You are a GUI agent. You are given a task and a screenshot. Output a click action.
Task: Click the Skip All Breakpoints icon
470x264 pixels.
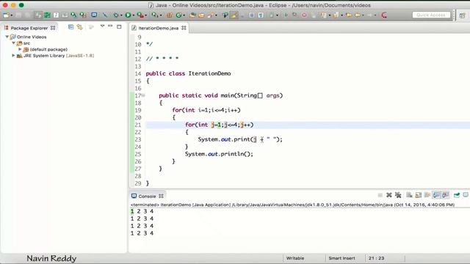104,15
